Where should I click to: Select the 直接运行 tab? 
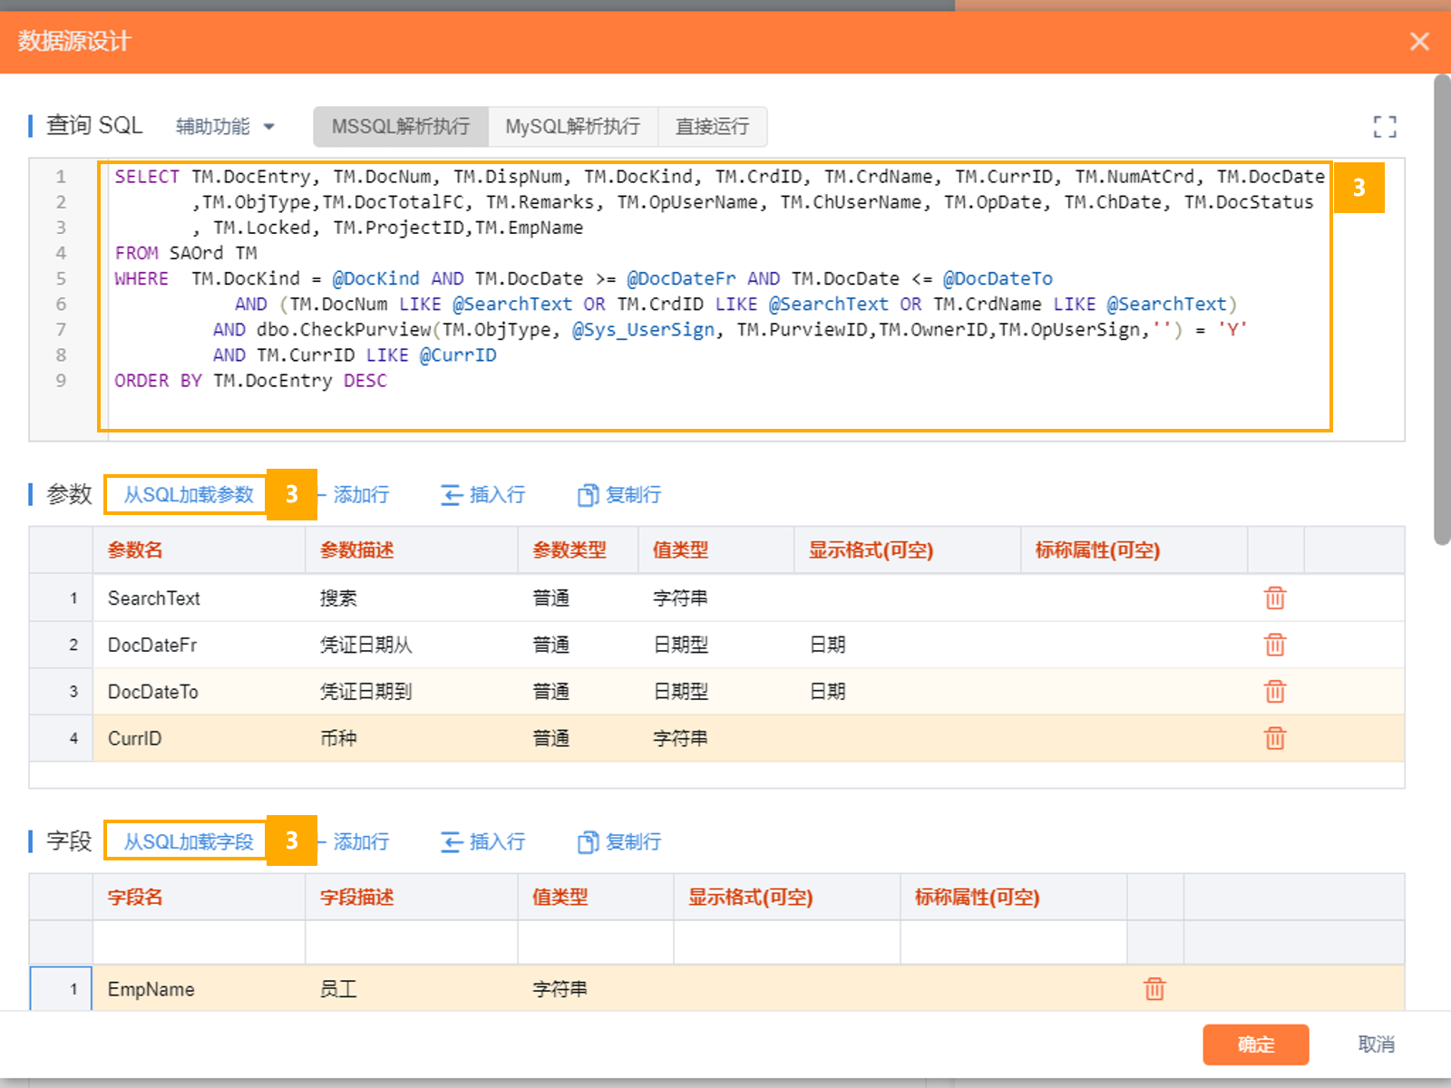[x=713, y=127]
